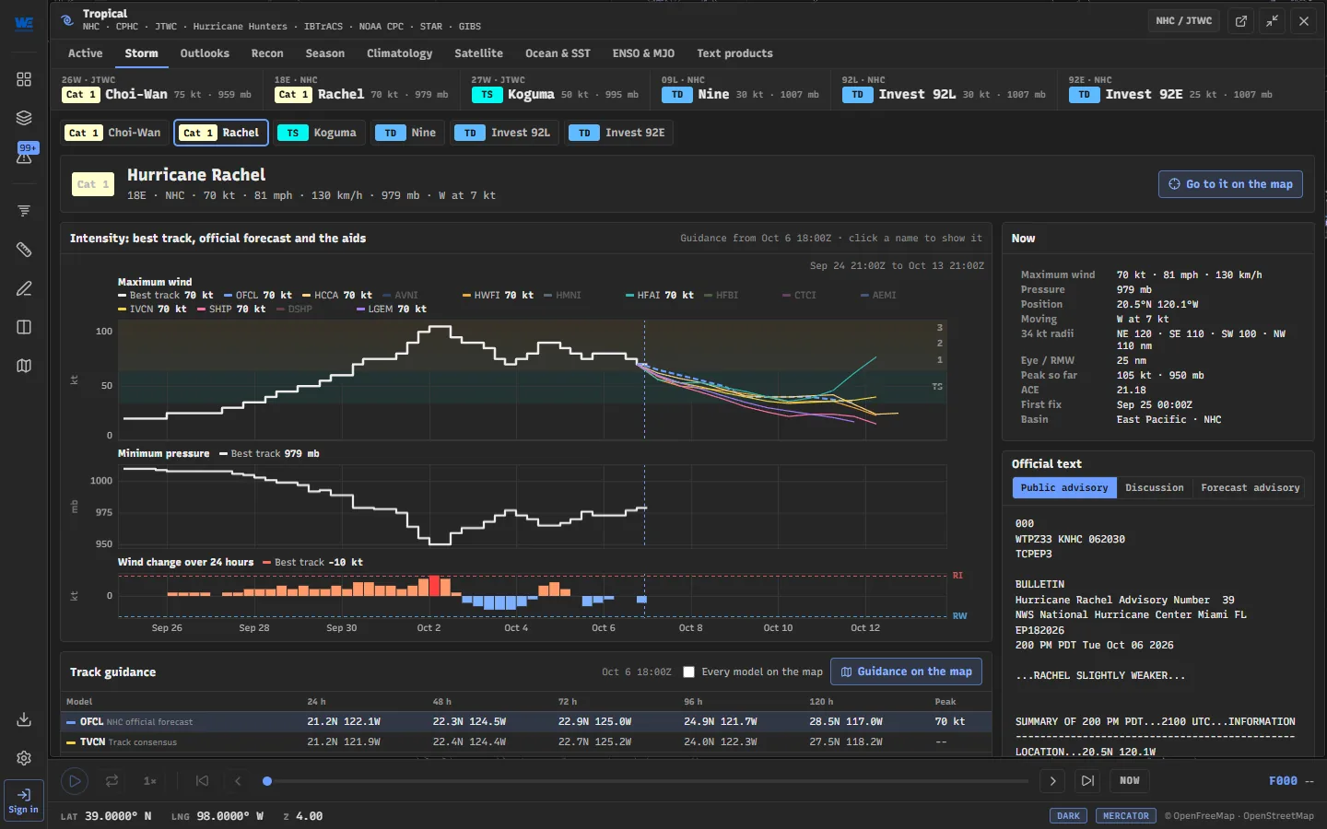Toggle the HWFI aid in the legend
The width and height of the screenshot is (1327, 829).
tap(498, 296)
